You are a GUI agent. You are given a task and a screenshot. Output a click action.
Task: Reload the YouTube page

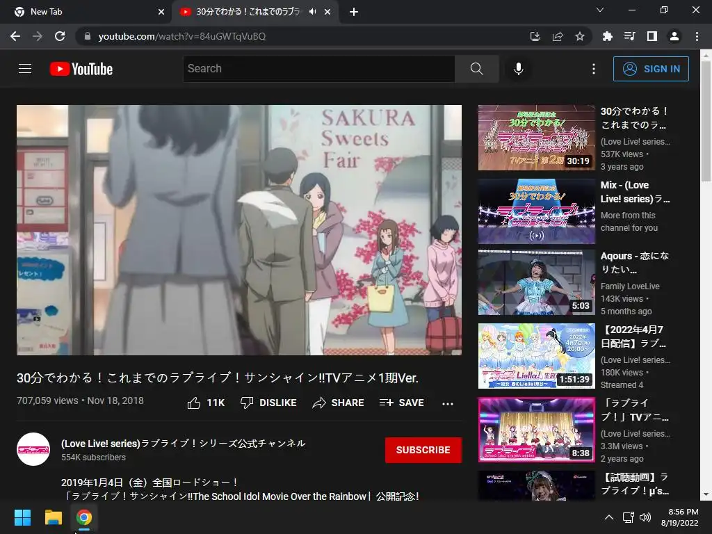(60, 36)
